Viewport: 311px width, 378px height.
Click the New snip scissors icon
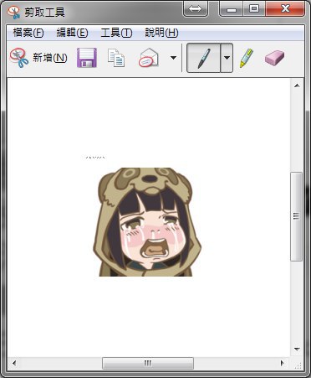point(19,58)
